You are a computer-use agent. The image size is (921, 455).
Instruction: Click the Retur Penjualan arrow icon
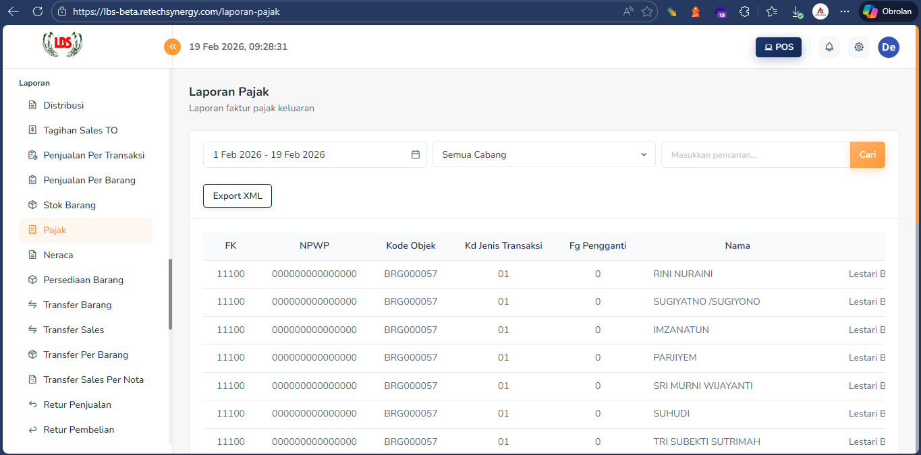(x=32, y=404)
